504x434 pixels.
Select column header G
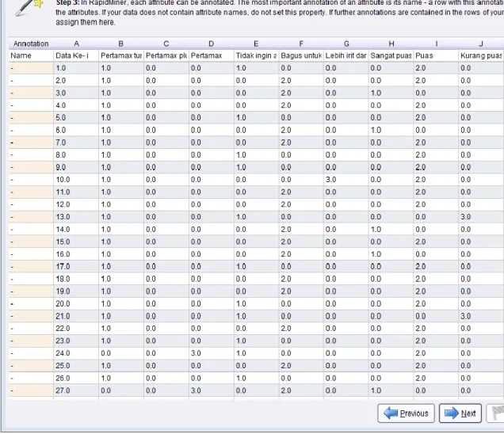click(346, 44)
